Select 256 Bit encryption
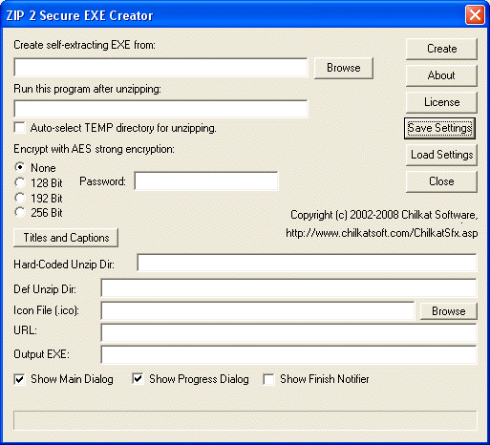This screenshot has width=490, height=445. click(20, 212)
